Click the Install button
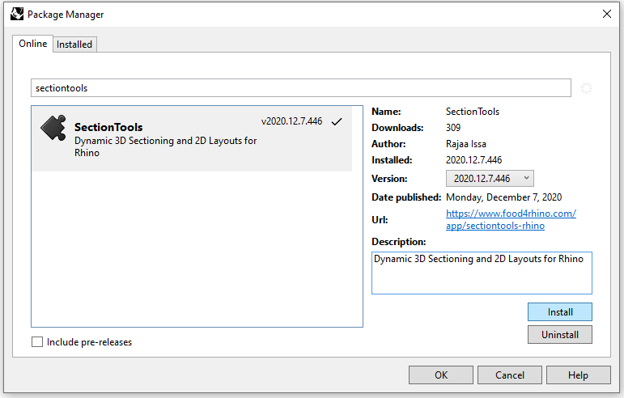The width and height of the screenshot is (624, 398). click(559, 312)
